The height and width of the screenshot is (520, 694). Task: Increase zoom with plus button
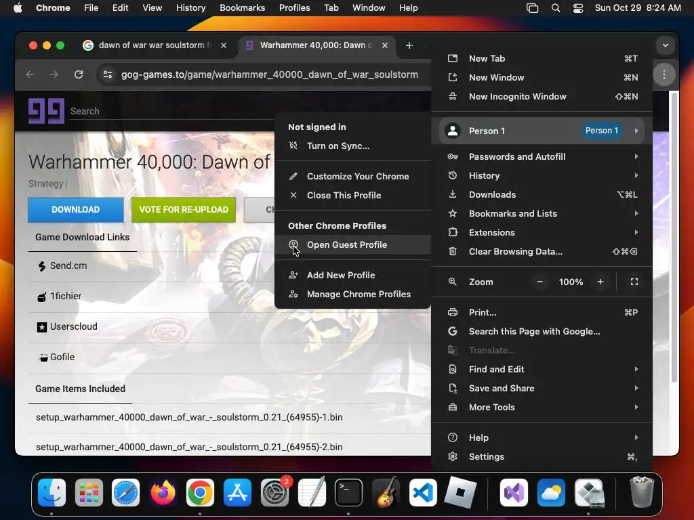point(600,282)
